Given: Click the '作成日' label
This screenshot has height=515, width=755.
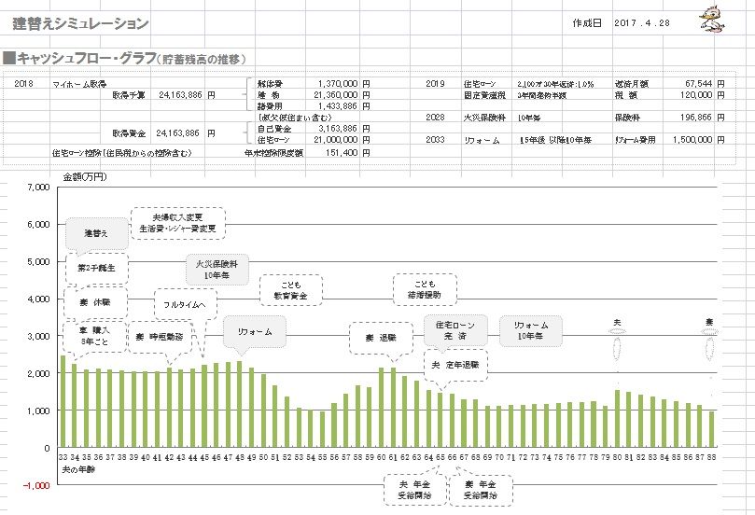Looking at the screenshot, I should (587, 23).
